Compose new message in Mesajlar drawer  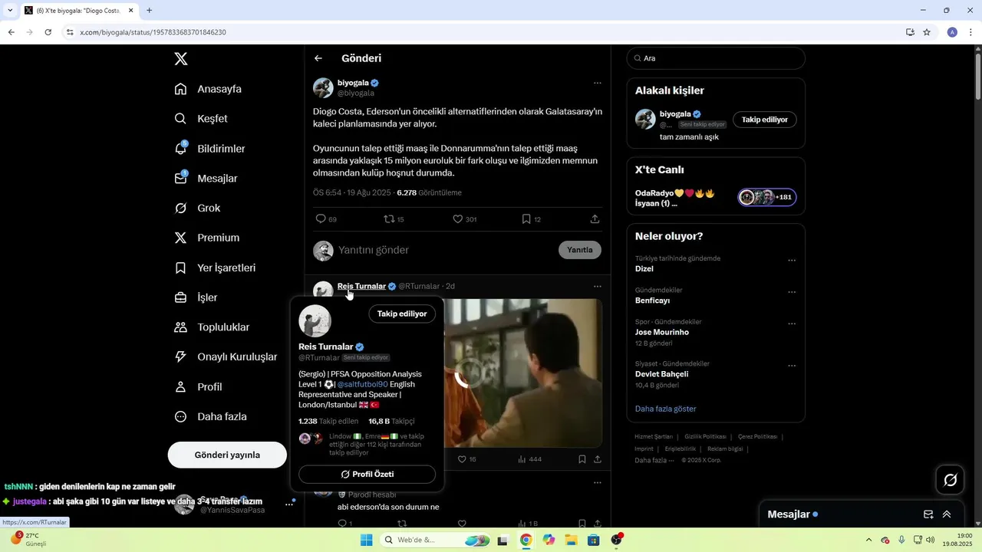coord(928,514)
